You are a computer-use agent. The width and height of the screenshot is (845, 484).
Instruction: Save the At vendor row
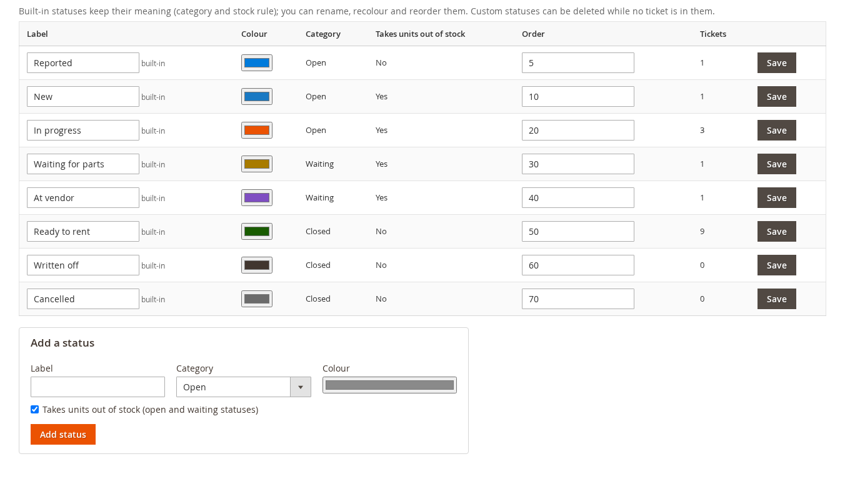[x=777, y=198]
